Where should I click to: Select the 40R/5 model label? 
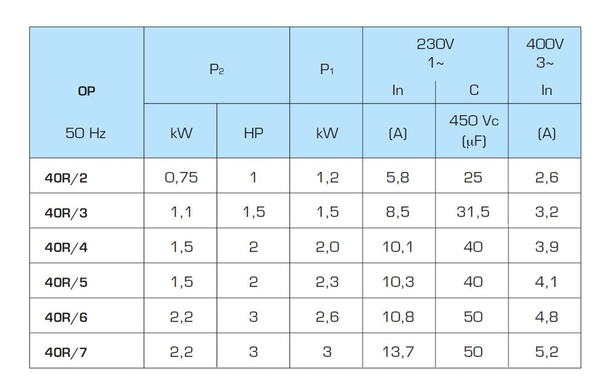coord(66,282)
